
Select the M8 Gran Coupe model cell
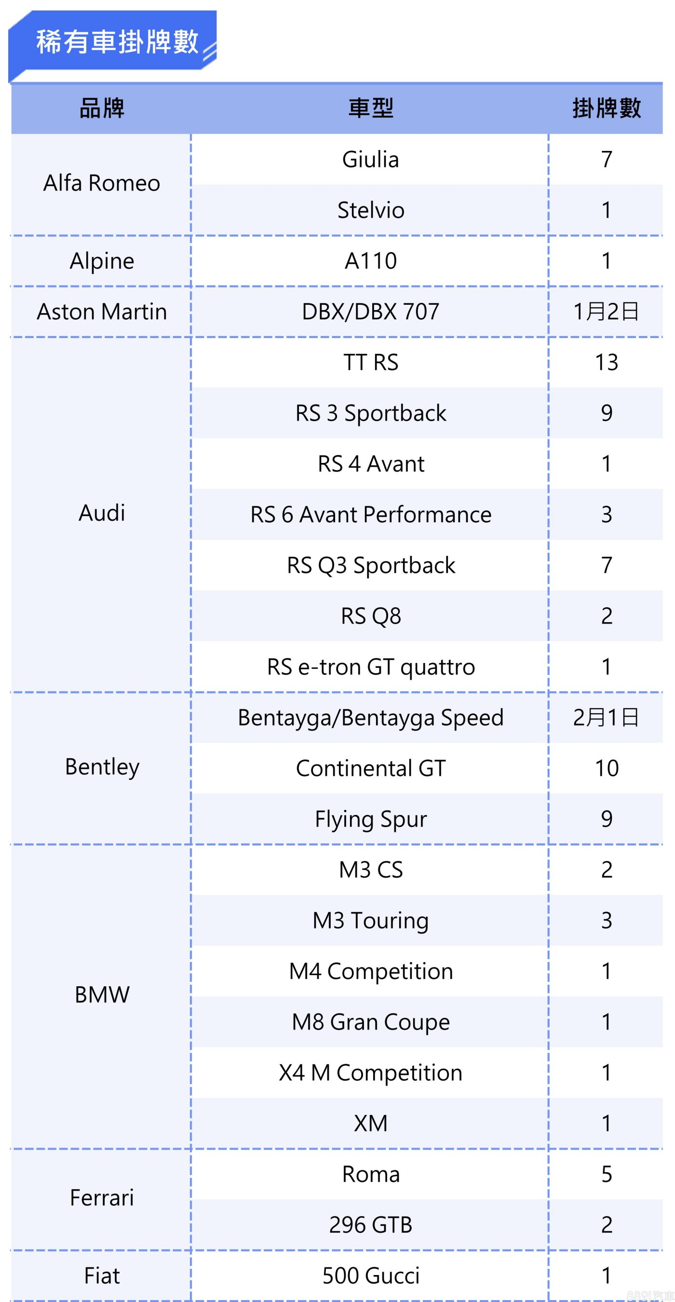(x=370, y=1022)
